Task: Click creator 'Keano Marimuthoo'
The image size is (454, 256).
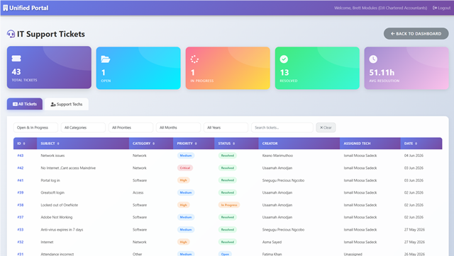Action: (277, 156)
